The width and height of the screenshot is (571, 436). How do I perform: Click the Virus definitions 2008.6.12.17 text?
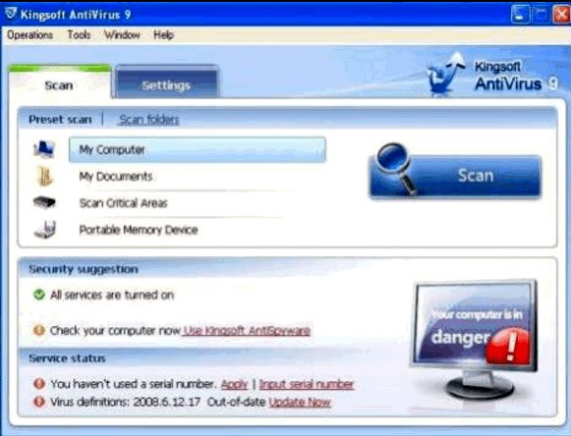pyautogui.click(x=125, y=403)
